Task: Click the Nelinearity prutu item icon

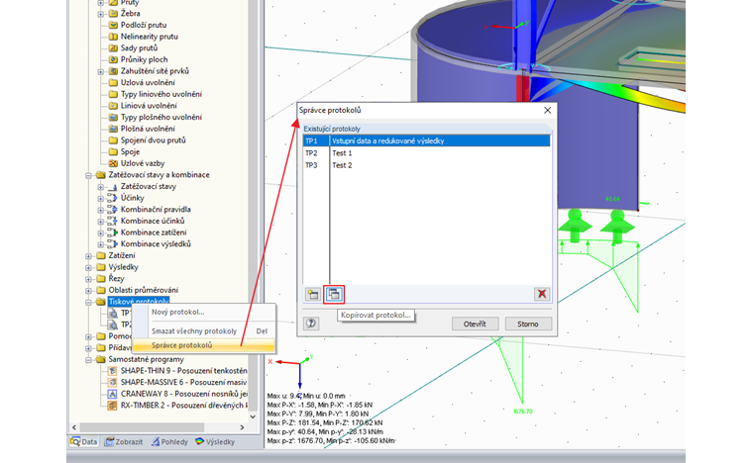Action: 113,37
